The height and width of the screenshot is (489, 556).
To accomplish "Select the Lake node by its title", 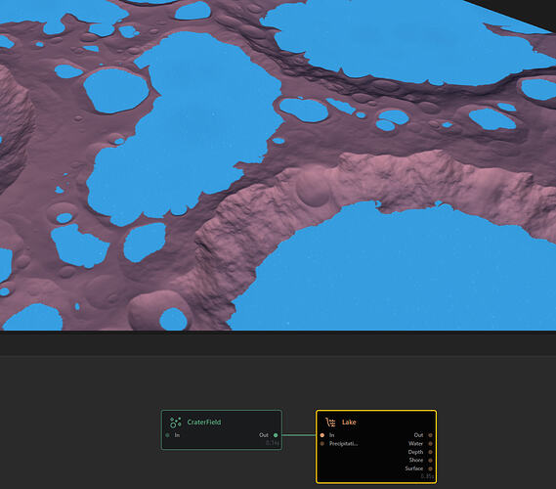I will point(349,422).
